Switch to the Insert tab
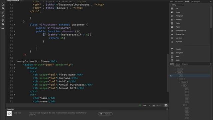The image size is (213, 120). pos(187,2)
